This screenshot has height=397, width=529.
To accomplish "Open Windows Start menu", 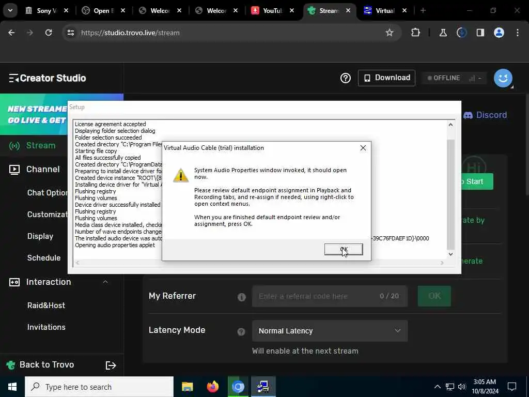I will point(12,387).
